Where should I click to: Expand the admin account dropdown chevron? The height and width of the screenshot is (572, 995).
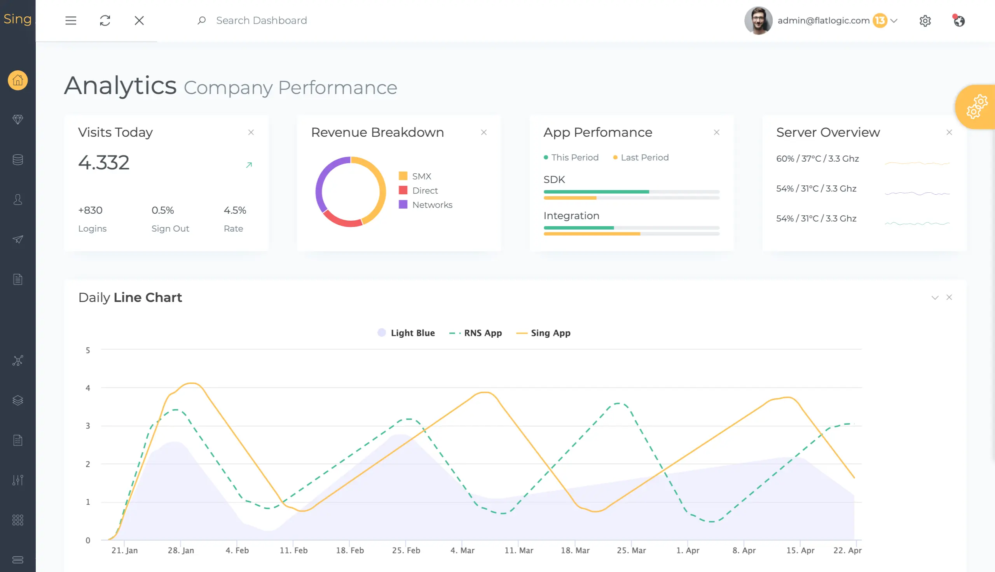894,21
